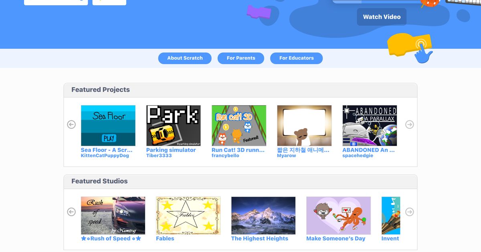Open The Highest Heights studio link

[259, 238]
